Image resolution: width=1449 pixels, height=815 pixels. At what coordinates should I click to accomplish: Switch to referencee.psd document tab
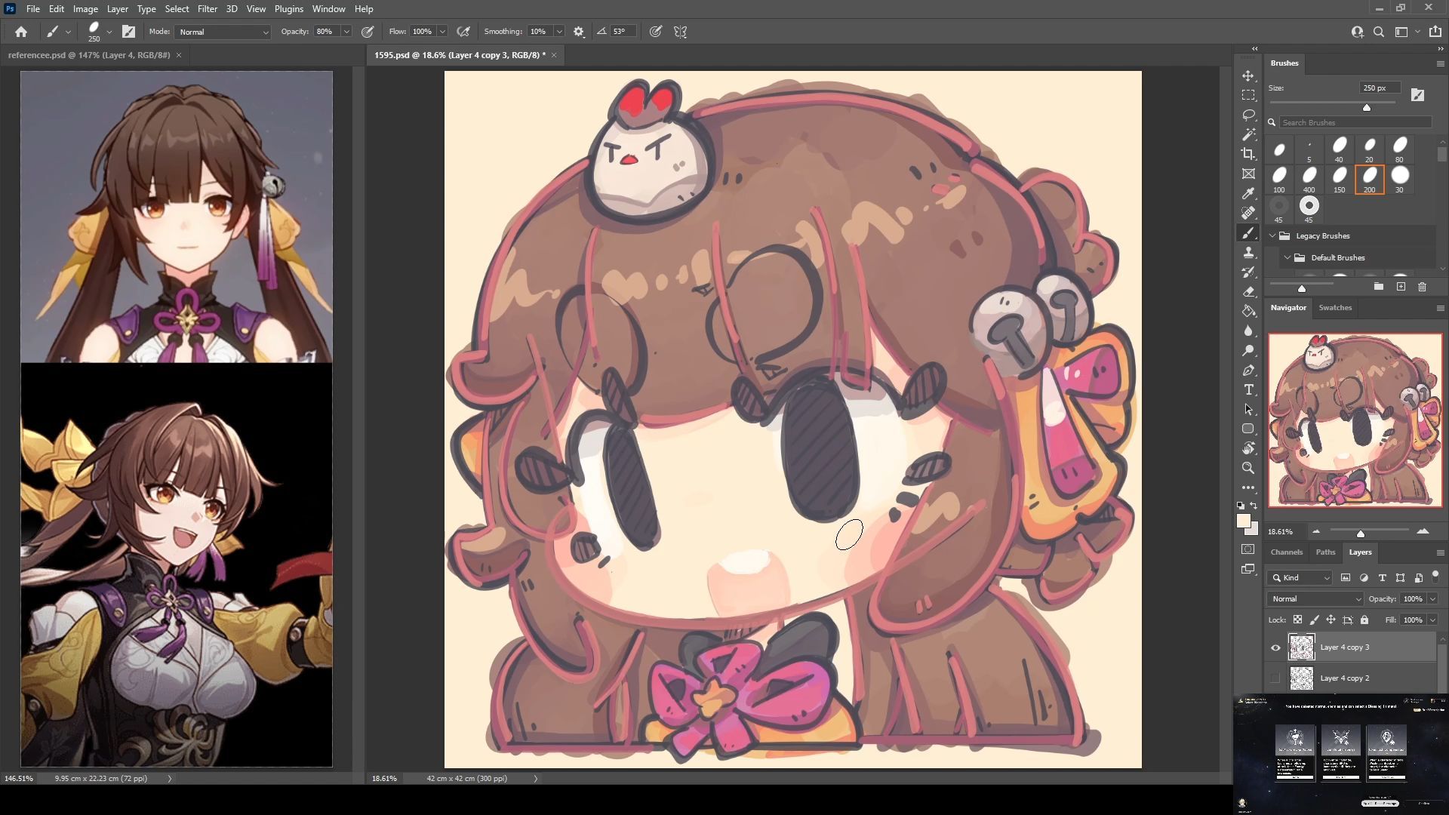(89, 55)
